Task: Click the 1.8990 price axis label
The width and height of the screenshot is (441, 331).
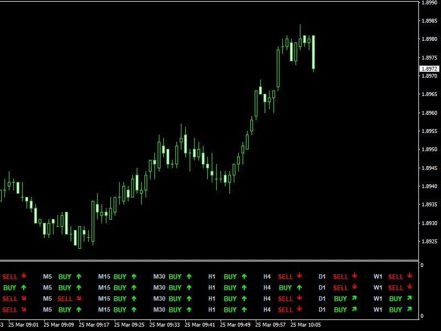Action: pyautogui.click(x=429, y=3)
